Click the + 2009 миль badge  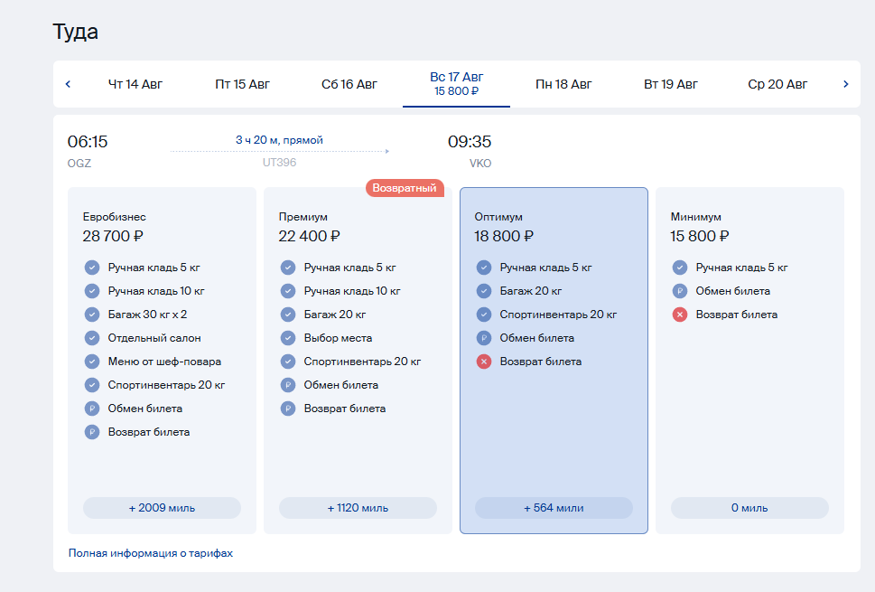point(162,508)
